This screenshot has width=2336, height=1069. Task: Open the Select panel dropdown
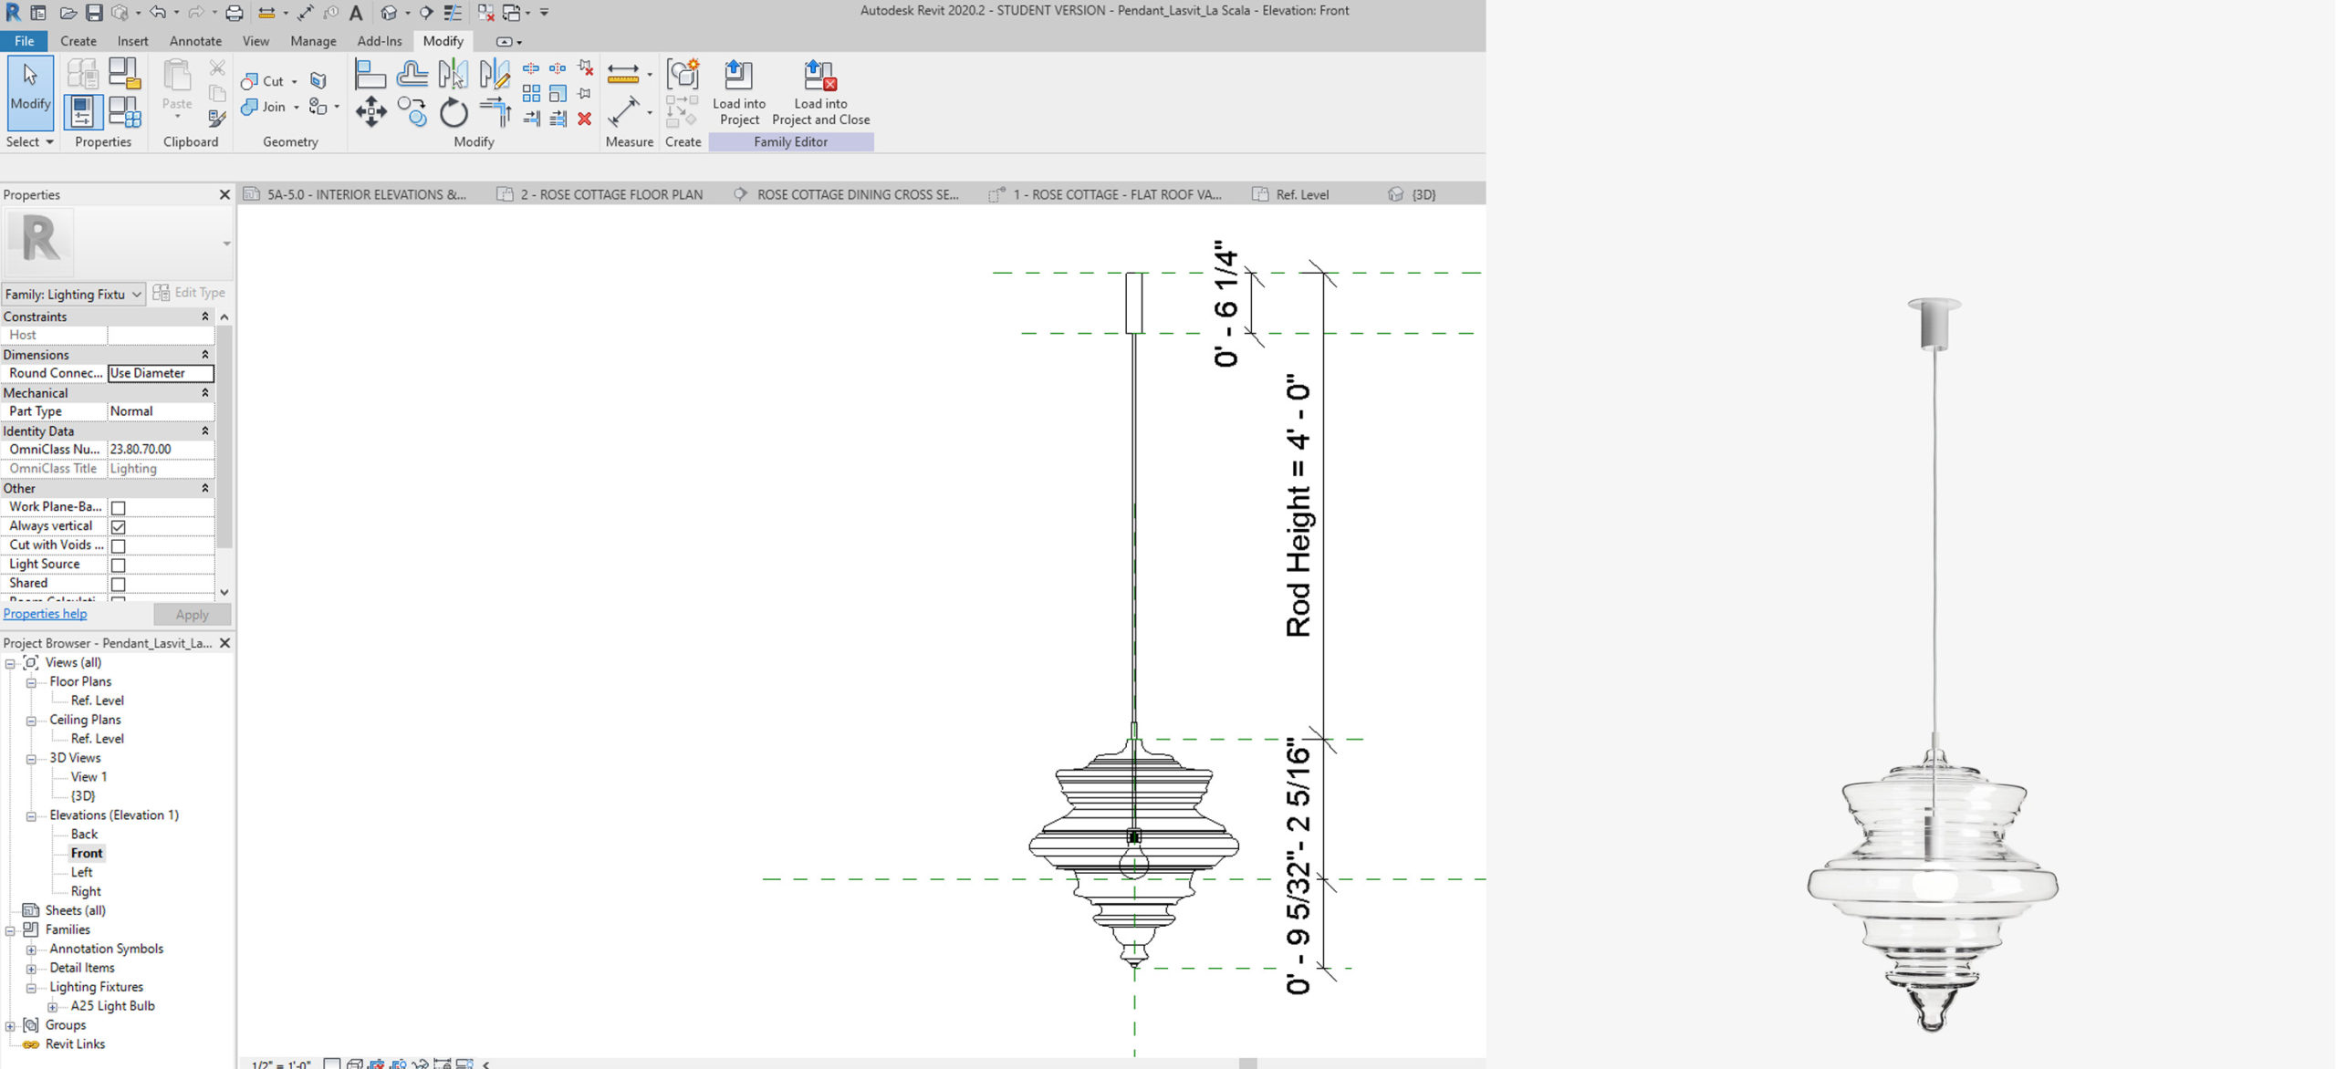tap(30, 142)
